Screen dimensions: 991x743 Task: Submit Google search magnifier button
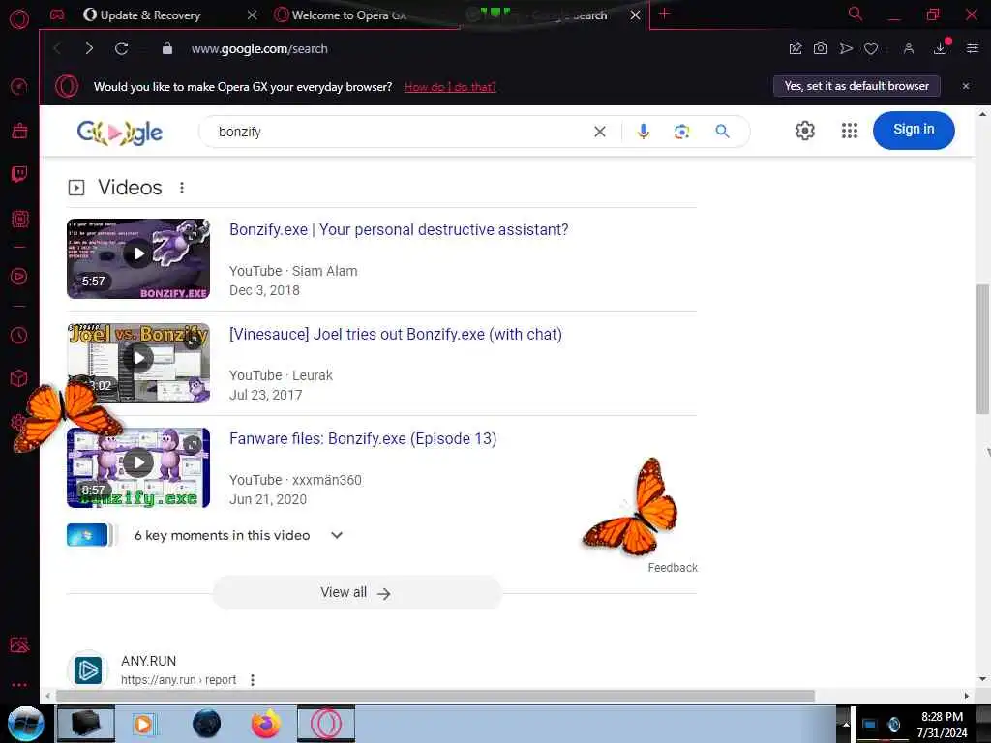722,132
